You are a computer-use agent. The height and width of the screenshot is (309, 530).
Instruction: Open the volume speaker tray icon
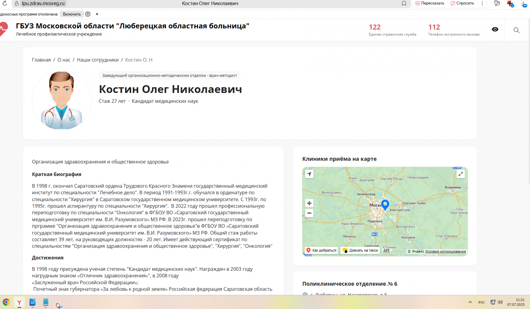(500, 302)
